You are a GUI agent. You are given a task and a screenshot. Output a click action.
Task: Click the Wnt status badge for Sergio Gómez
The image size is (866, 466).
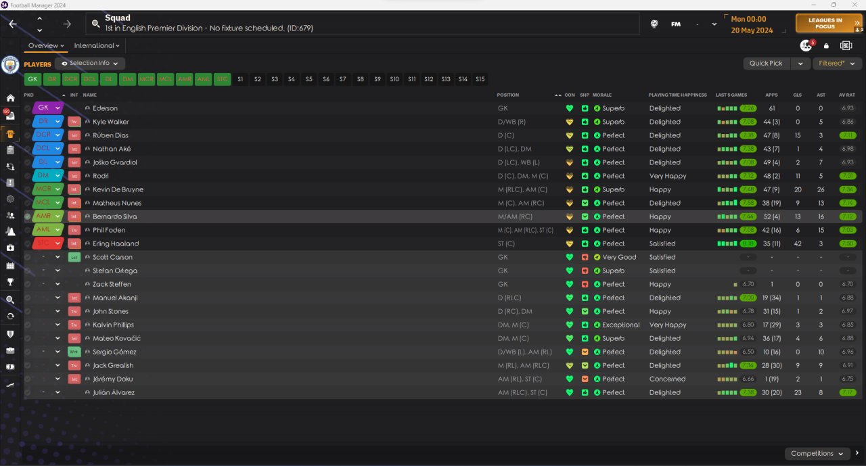coord(74,352)
